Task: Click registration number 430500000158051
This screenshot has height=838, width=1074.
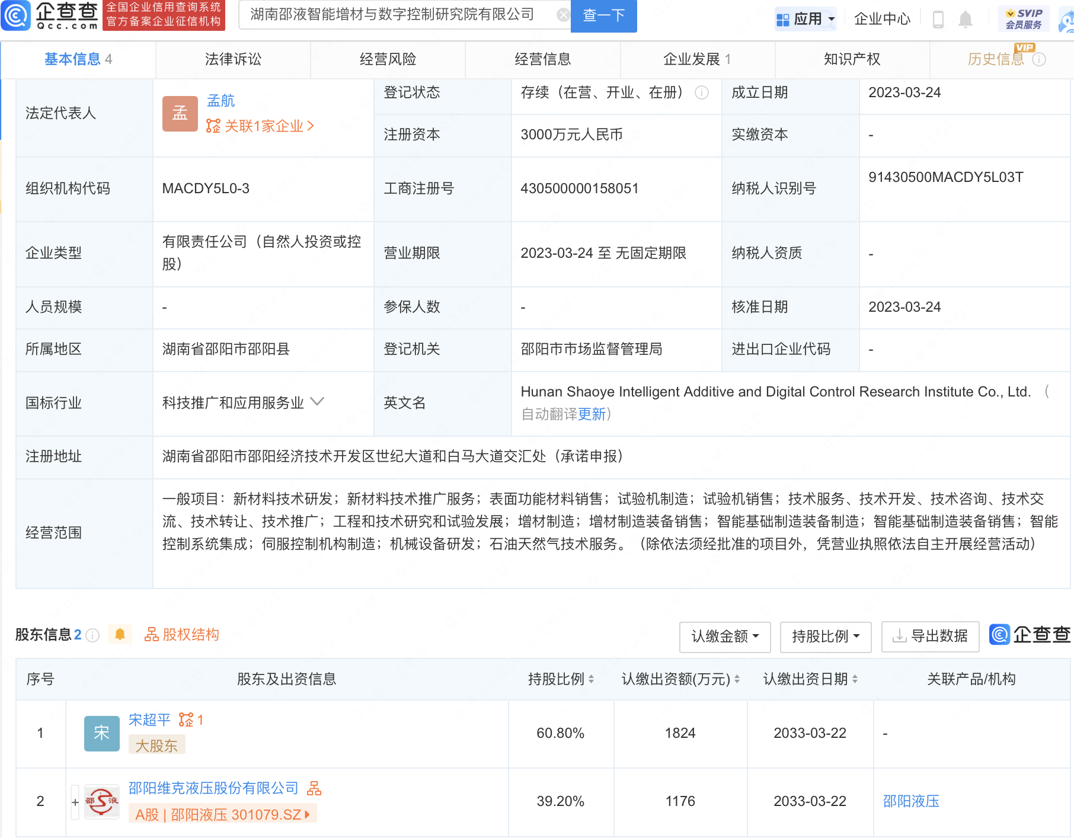Action: pos(579,188)
